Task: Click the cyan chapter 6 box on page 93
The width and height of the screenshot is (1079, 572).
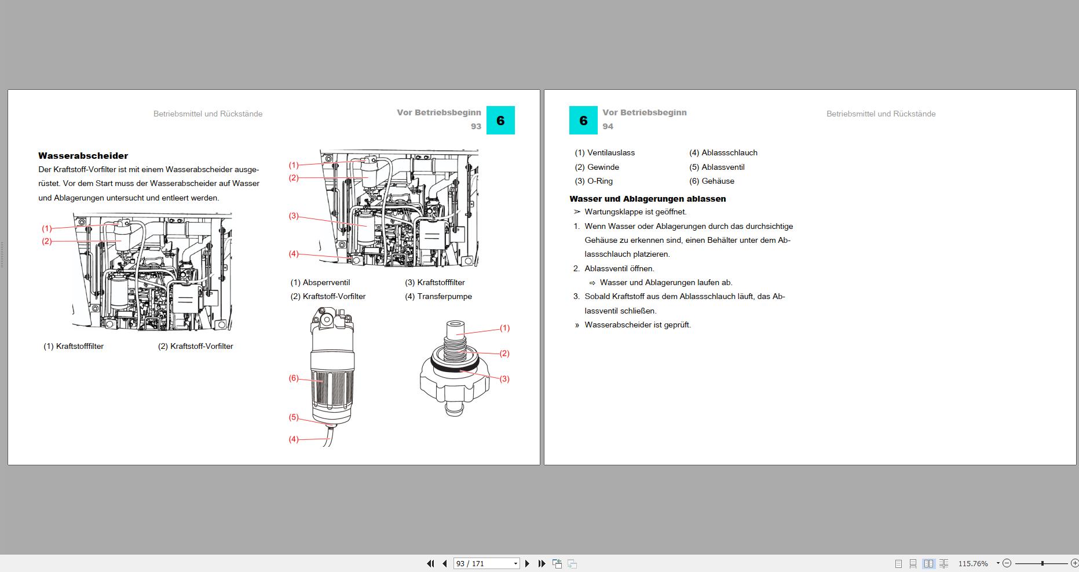Action: coord(500,120)
